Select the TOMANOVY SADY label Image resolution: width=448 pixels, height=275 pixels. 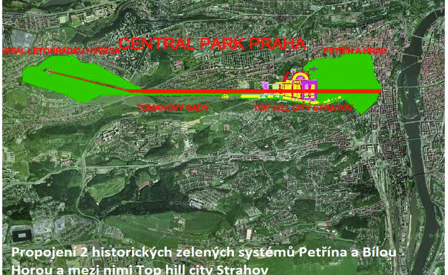point(172,108)
